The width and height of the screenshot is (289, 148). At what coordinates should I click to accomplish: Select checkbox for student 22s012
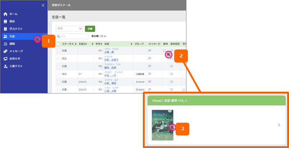coord(59,82)
